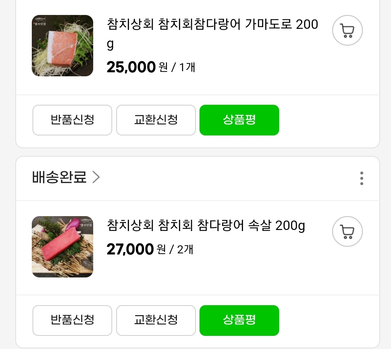The width and height of the screenshot is (391, 349).
Task: Tap the 1개 quantity text
Action: pyautogui.click(x=187, y=67)
